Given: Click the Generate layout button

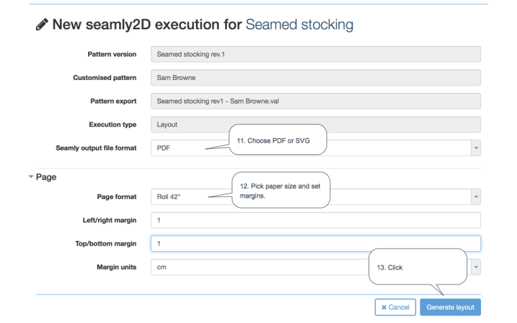Looking at the screenshot, I should (x=450, y=307).
